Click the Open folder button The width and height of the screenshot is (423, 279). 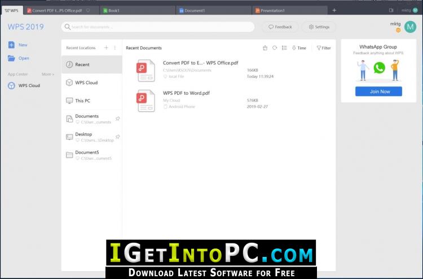(x=19, y=58)
